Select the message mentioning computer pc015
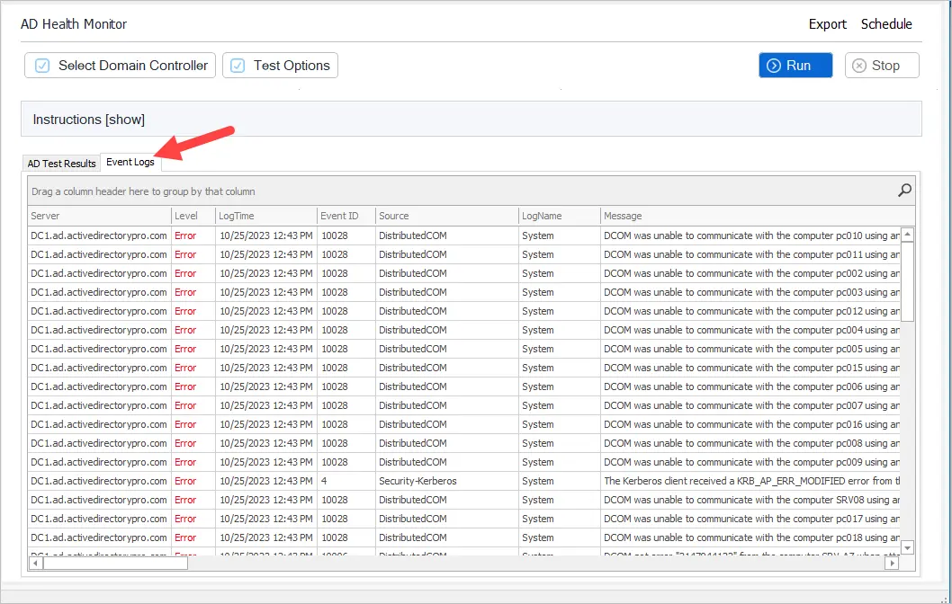Image resolution: width=952 pixels, height=604 pixels. (x=751, y=368)
